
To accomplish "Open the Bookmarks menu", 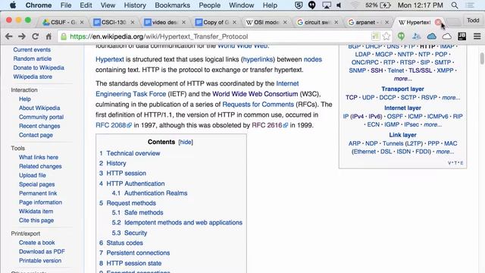I will tap(172, 5).
